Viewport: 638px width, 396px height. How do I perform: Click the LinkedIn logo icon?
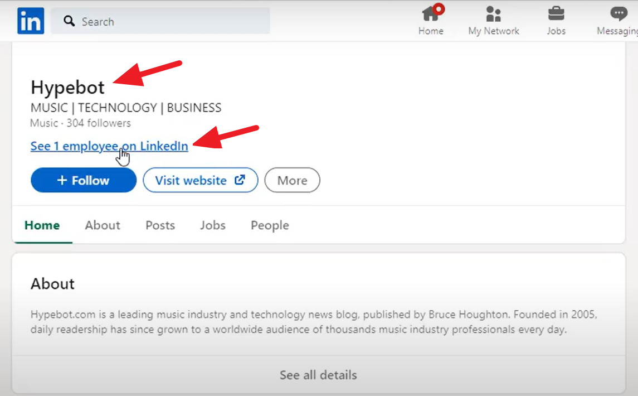(x=31, y=21)
